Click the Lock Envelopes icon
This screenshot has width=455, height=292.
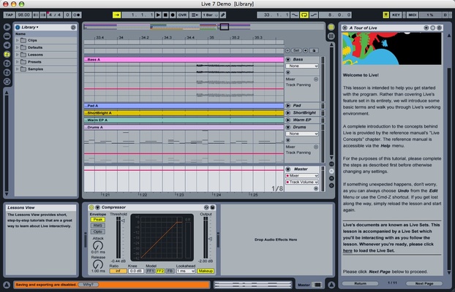314,50
